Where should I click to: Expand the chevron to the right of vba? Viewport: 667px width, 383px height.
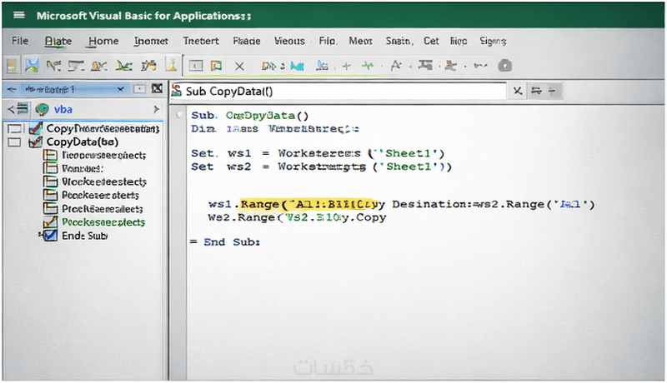[x=156, y=109]
